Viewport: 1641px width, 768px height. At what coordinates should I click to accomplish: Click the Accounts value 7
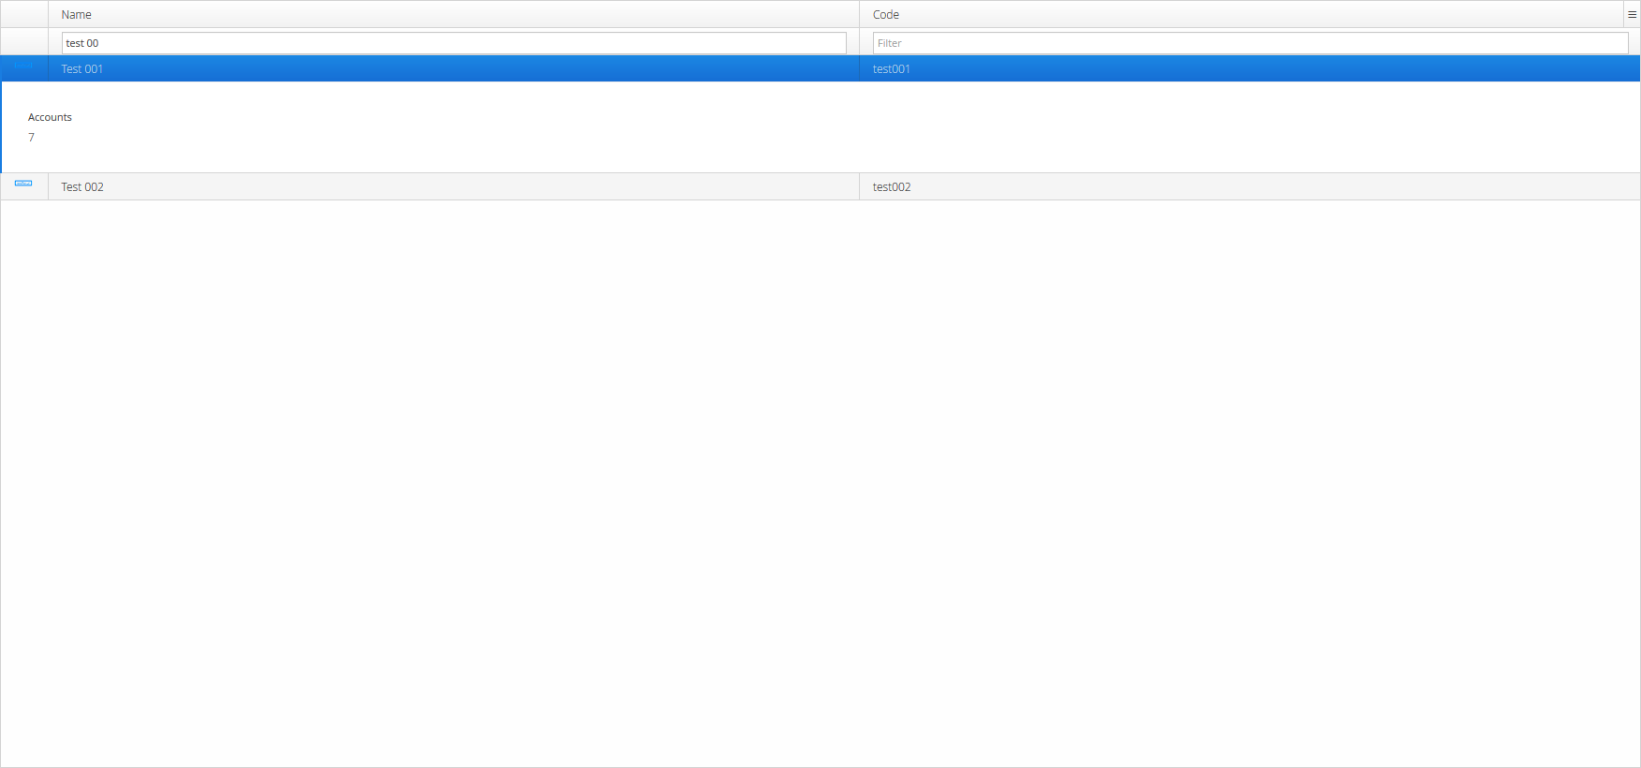pos(31,138)
